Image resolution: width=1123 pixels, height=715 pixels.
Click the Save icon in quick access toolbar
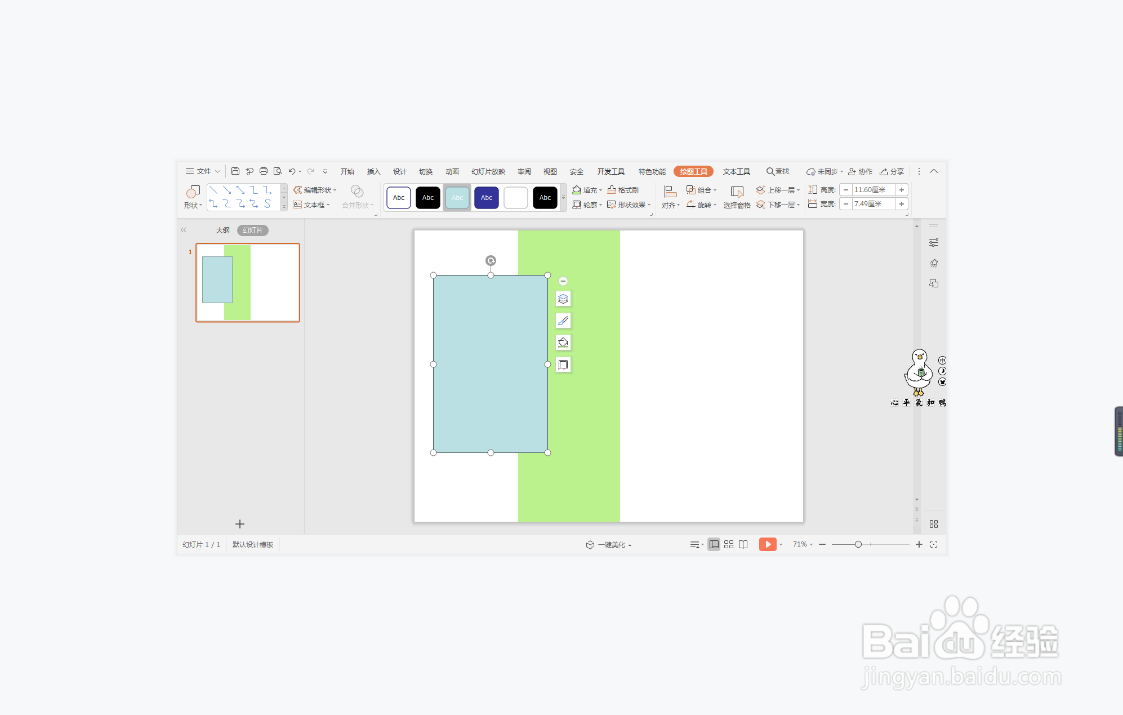[235, 171]
